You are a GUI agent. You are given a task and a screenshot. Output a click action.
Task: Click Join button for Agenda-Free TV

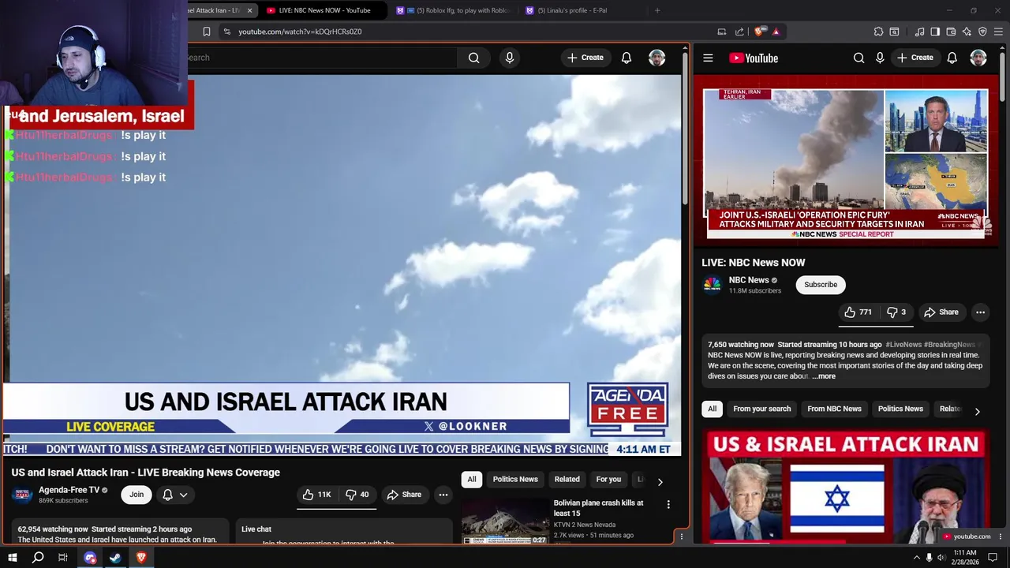137,495
